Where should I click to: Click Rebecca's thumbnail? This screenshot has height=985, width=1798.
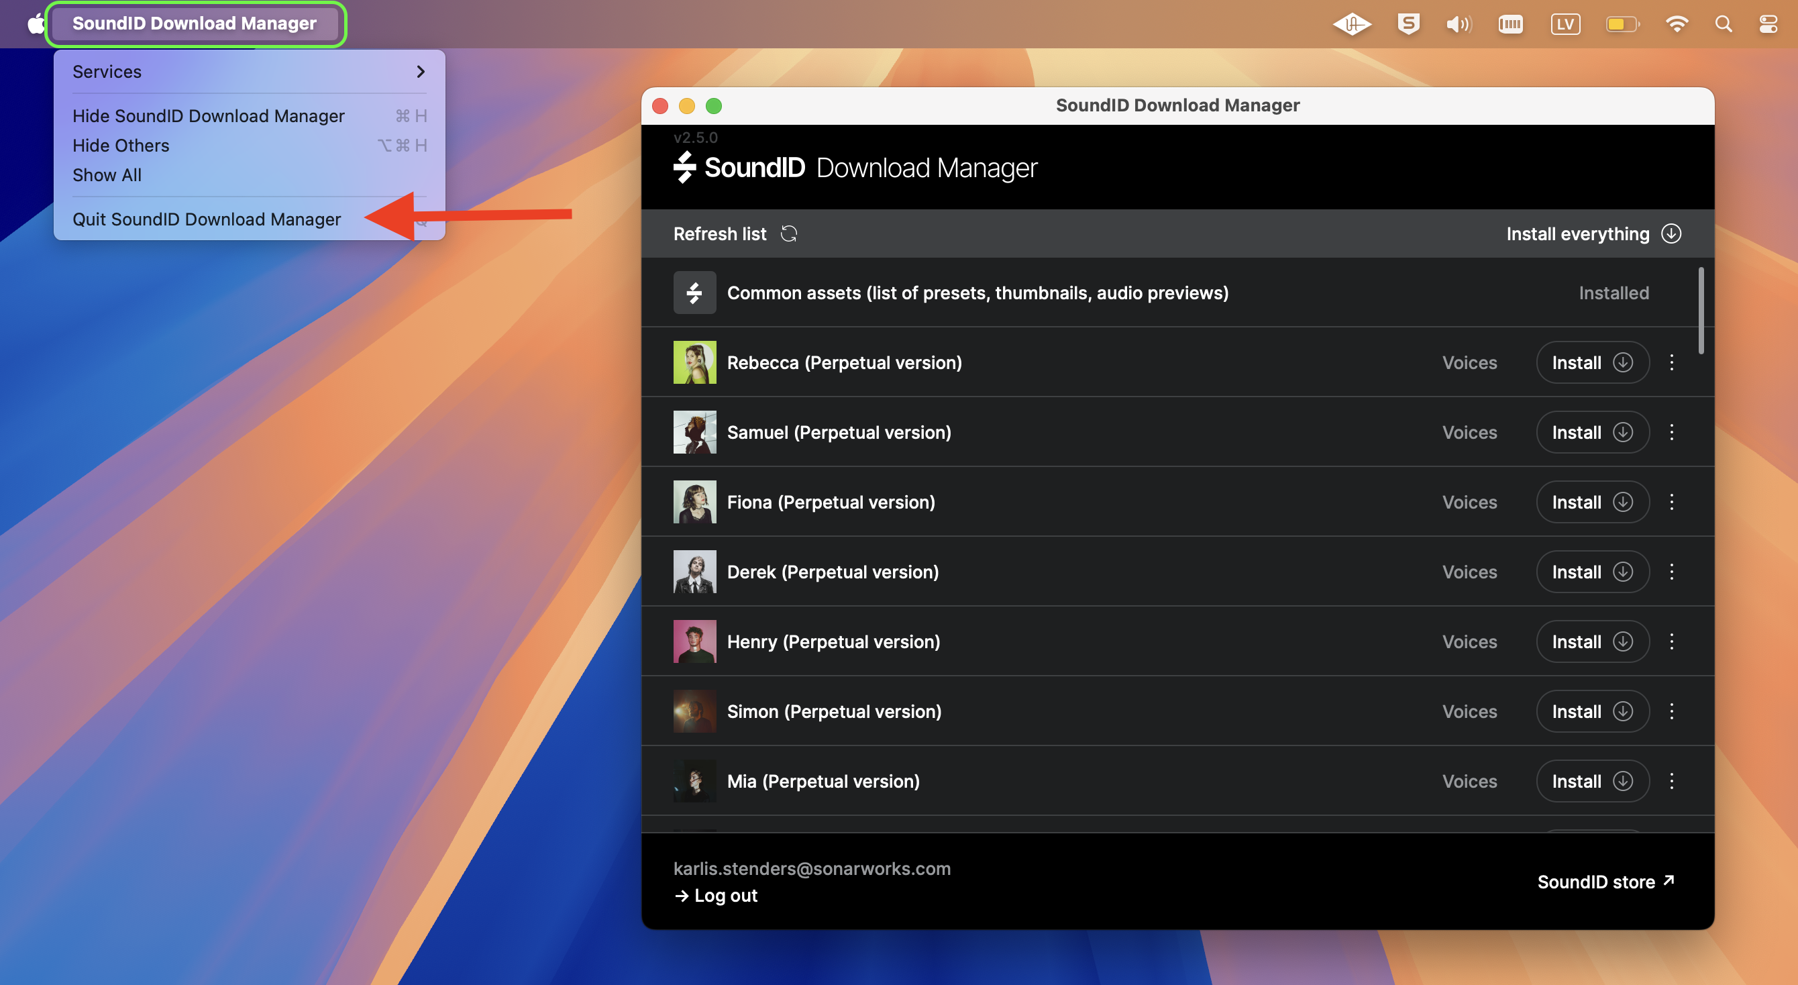[694, 362]
